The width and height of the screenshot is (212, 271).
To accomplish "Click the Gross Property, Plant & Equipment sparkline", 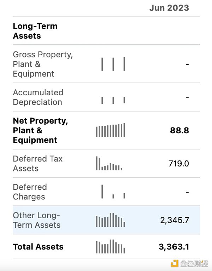I will (113, 64).
